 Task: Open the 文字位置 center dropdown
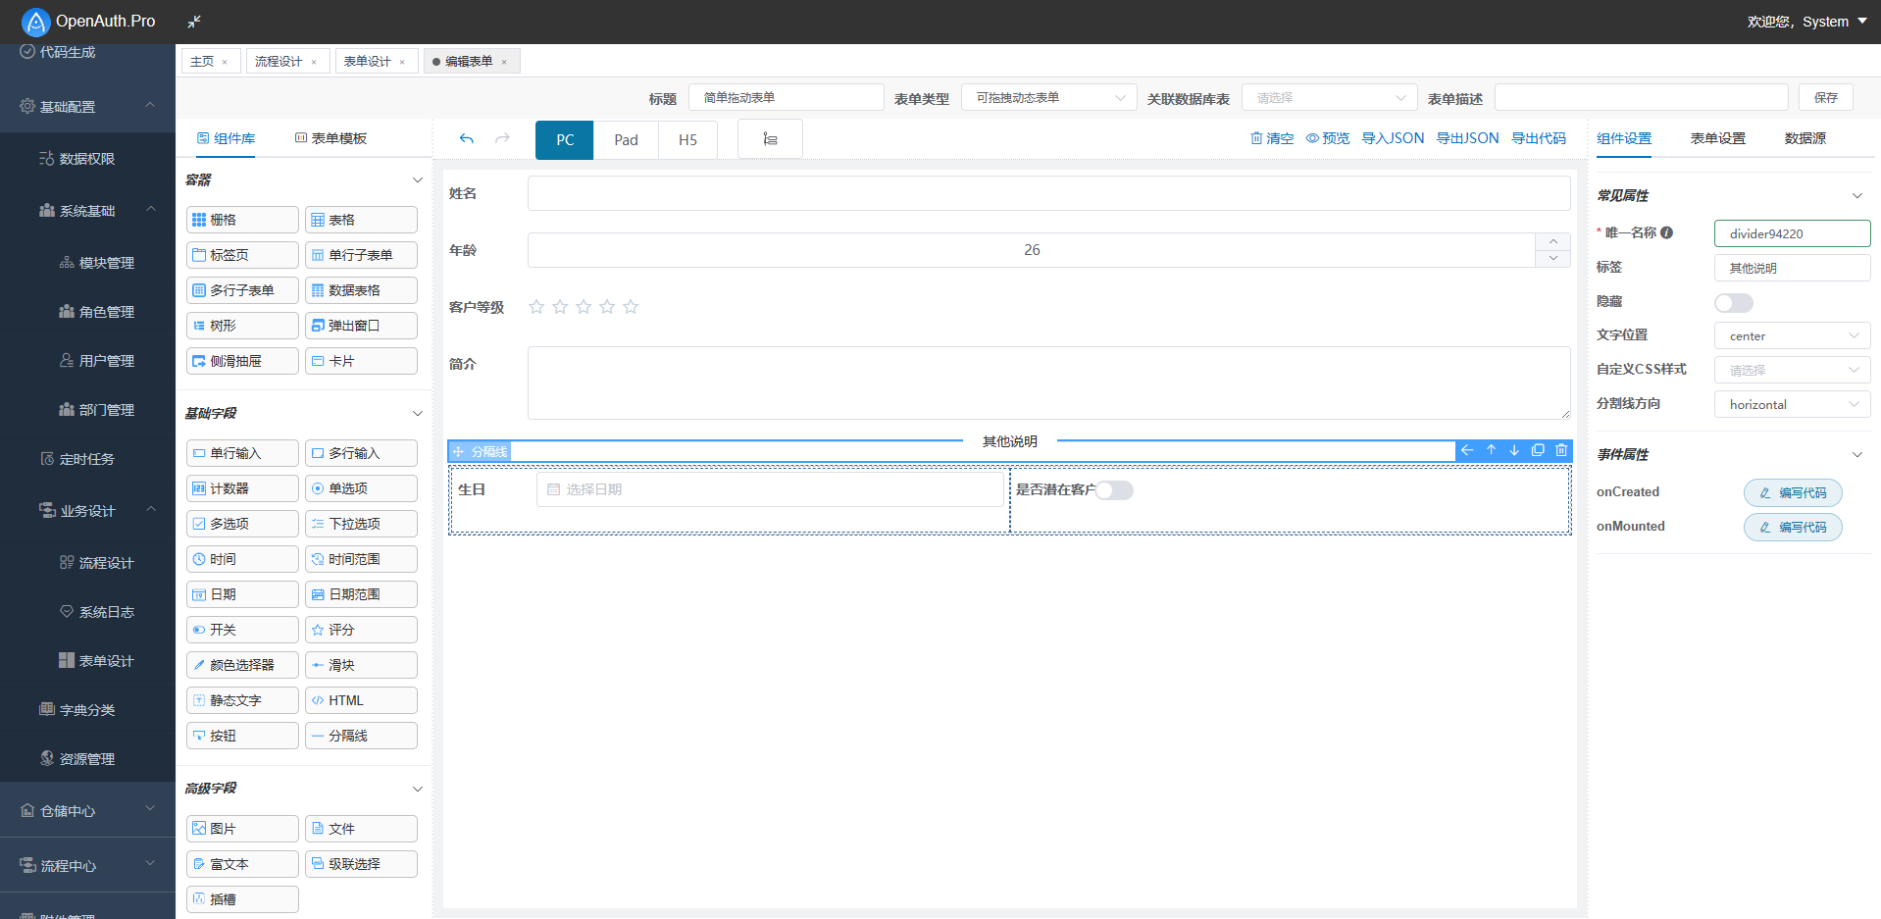pyautogui.click(x=1792, y=335)
